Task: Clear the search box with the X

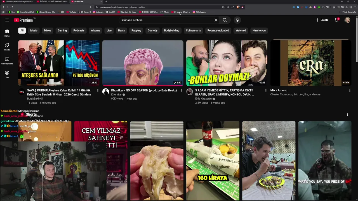Action: pyautogui.click(x=216, y=20)
